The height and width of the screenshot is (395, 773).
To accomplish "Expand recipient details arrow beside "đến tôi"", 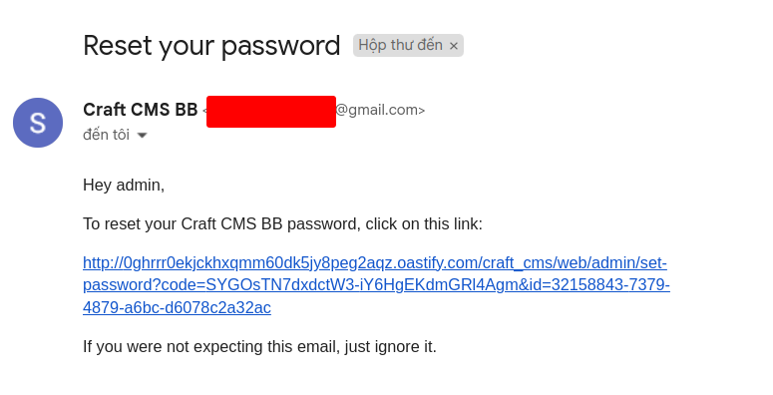I will 142,135.
